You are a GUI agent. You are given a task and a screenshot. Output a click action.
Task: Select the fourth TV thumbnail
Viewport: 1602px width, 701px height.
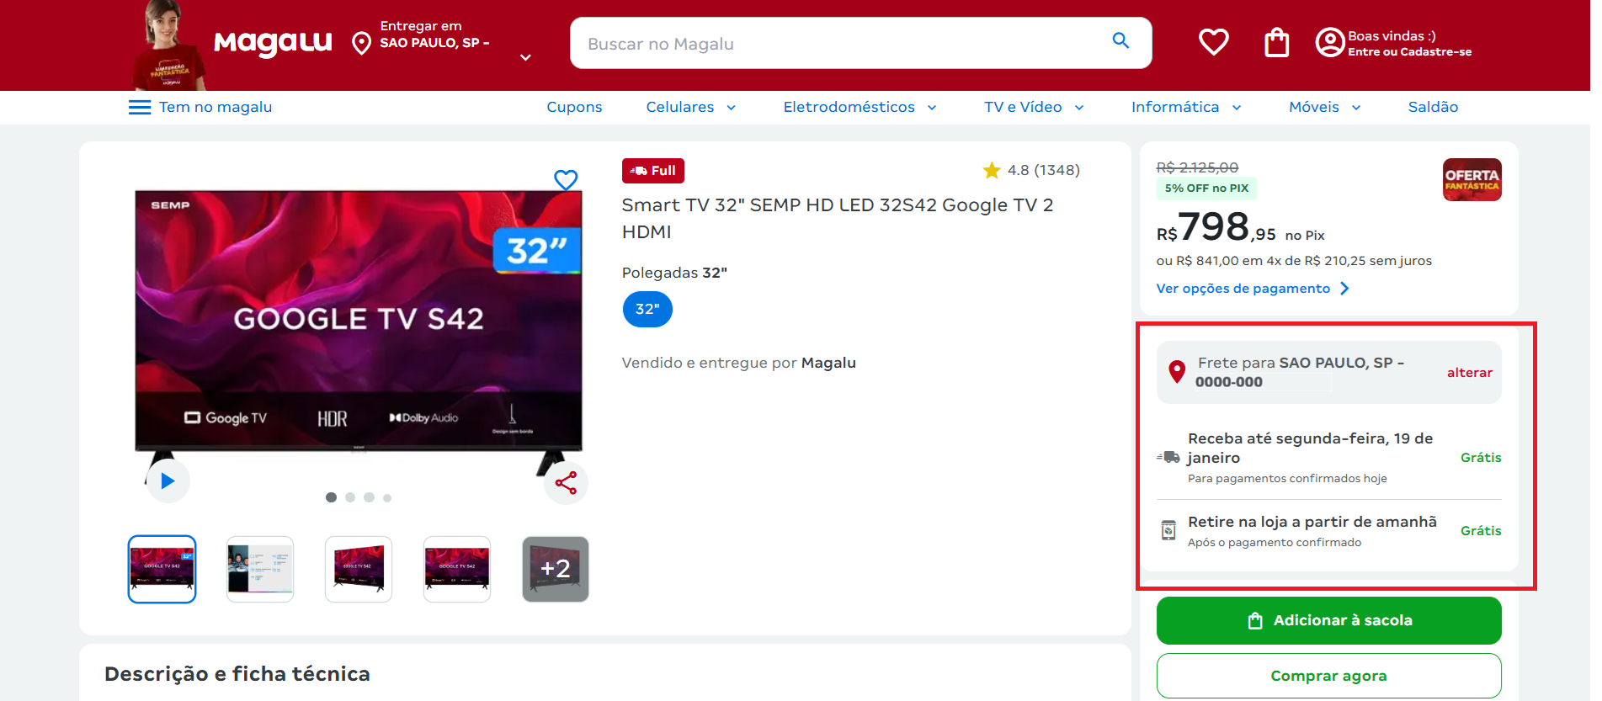[x=457, y=569]
